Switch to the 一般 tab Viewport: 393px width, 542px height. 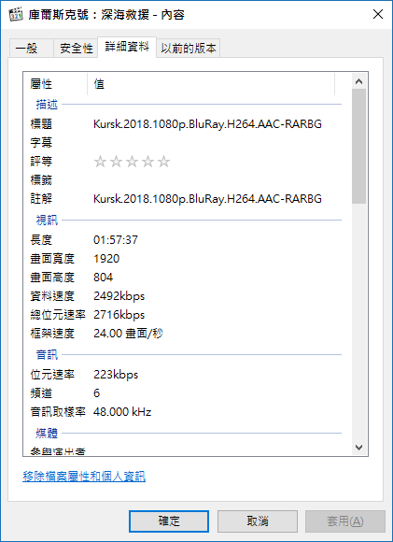[x=31, y=48]
